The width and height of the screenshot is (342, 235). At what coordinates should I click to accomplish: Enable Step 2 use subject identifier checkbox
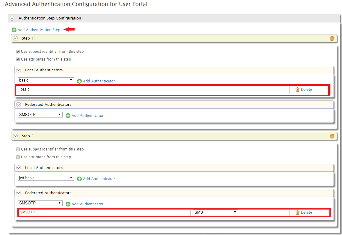pyautogui.click(x=18, y=149)
